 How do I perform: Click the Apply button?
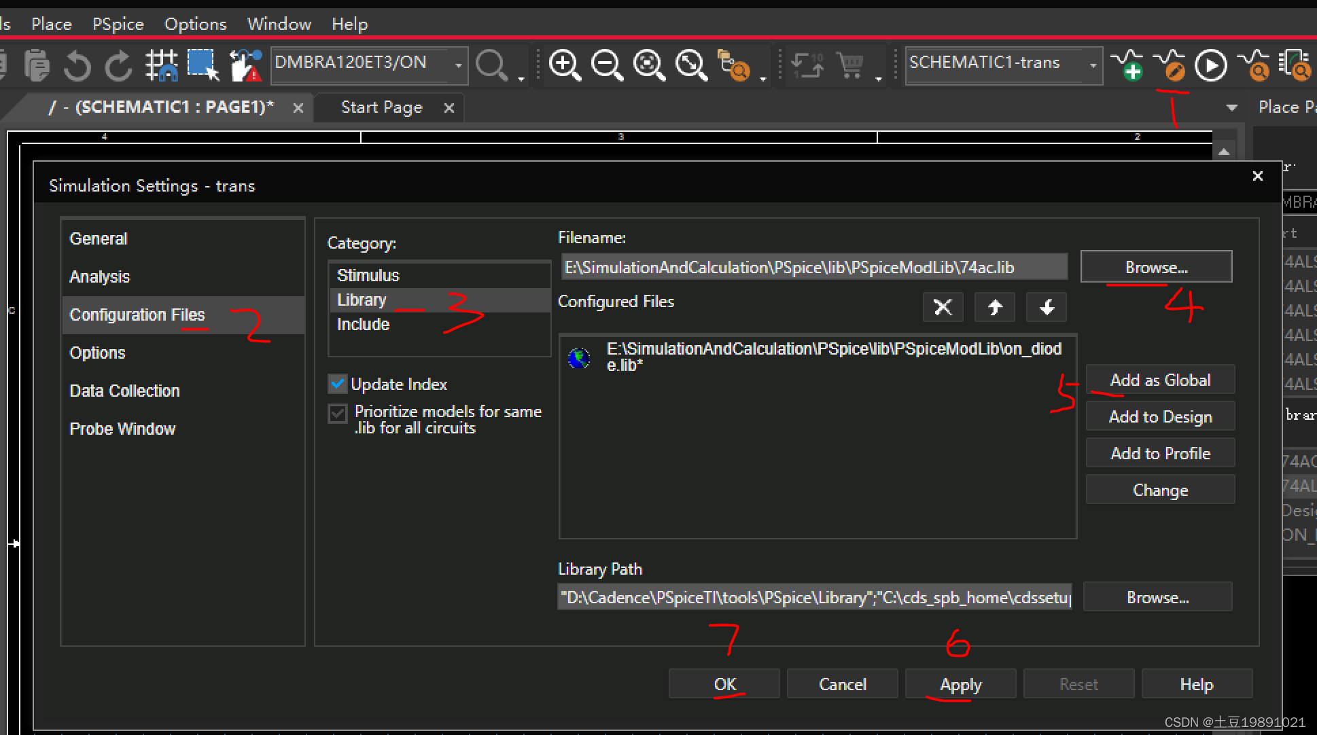[x=960, y=684]
